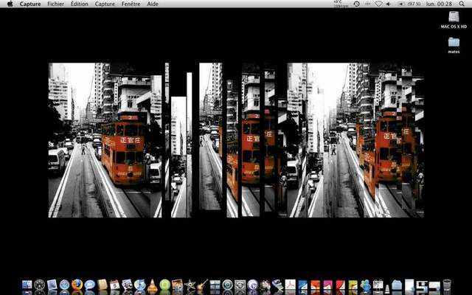Select the mates folder on the desktop

pyautogui.click(x=454, y=45)
